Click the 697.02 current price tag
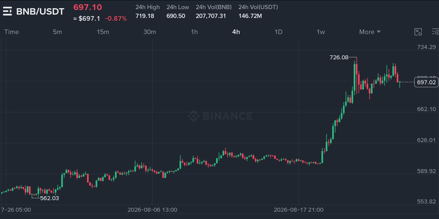The height and width of the screenshot is (219, 439). (426, 82)
